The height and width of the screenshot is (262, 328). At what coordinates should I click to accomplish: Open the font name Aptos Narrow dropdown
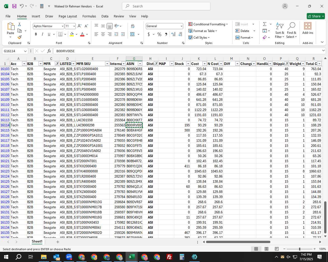62,26
